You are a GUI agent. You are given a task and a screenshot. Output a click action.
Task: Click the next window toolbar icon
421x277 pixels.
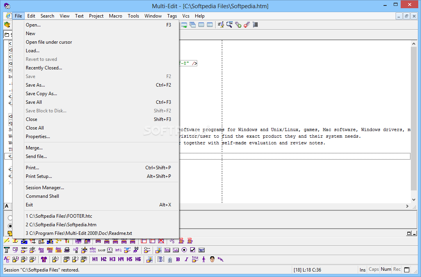[x=184, y=25]
